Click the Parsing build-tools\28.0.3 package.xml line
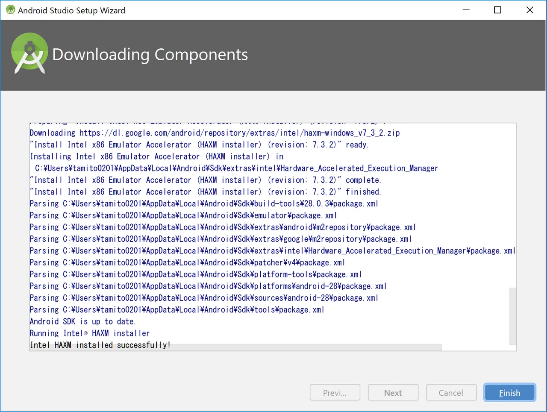Image resolution: width=547 pixels, height=412 pixels. (x=204, y=203)
